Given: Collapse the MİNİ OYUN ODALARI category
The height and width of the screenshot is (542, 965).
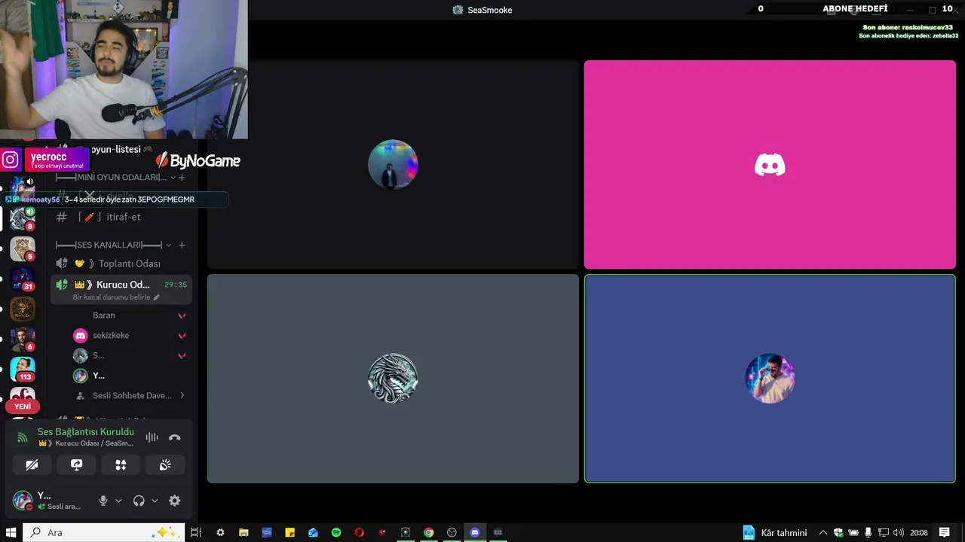Looking at the screenshot, I should click(115, 177).
